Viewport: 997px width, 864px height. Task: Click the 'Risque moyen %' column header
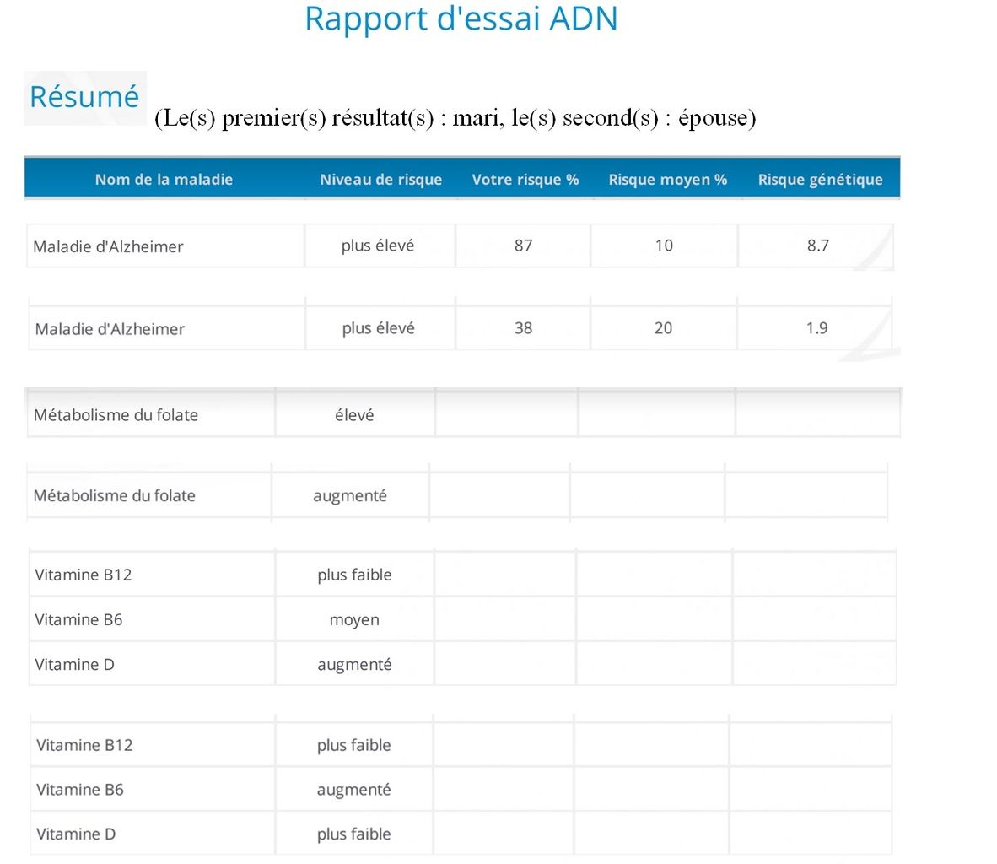668,180
